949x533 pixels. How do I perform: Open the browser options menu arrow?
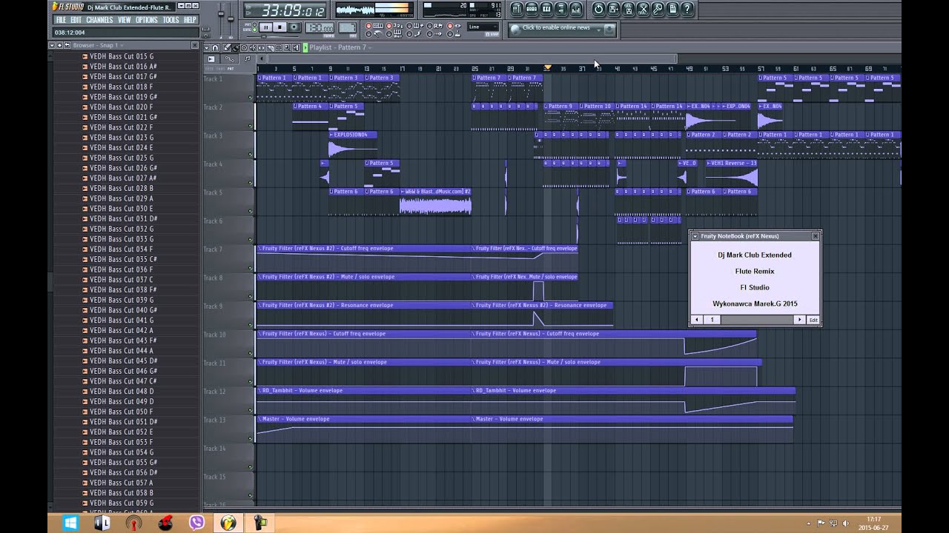point(52,45)
